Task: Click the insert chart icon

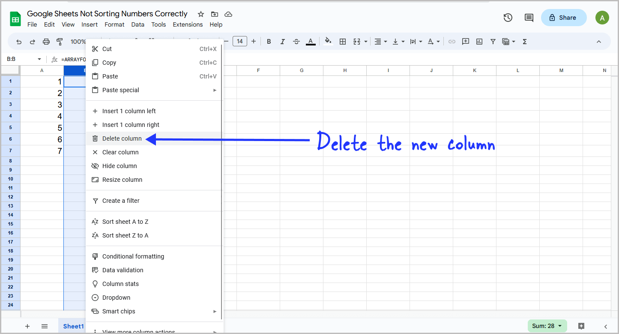Action: click(479, 42)
